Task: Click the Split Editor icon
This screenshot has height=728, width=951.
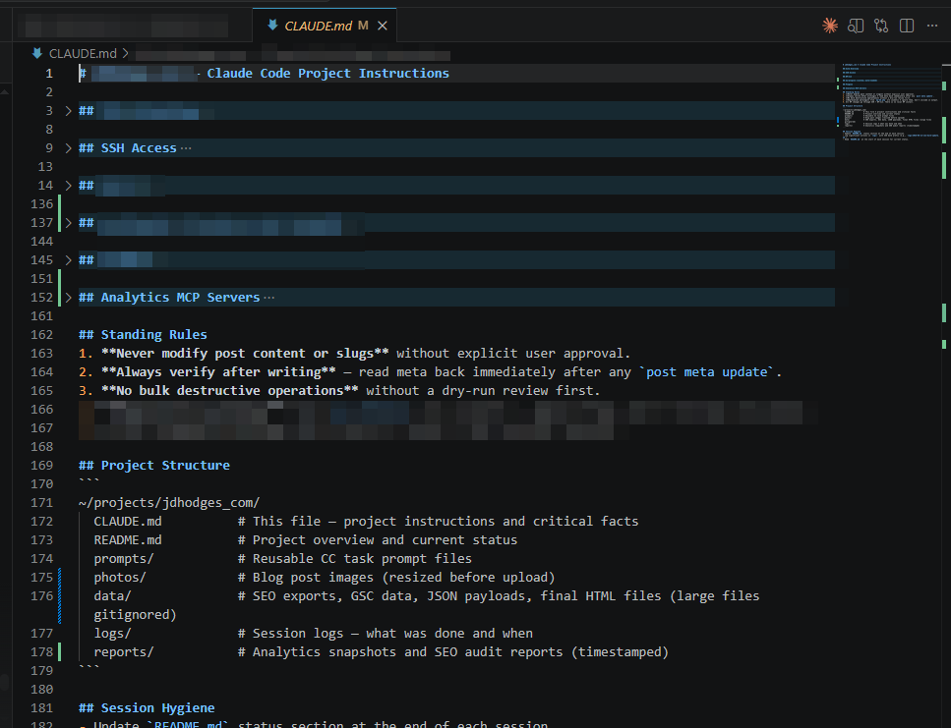Action: pos(906,26)
